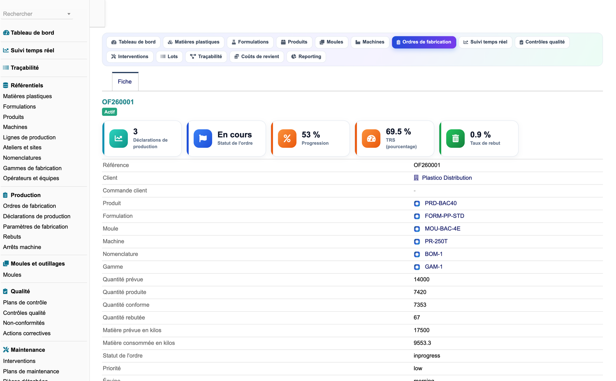The height and width of the screenshot is (381, 616).
Task: Open the GAM-1 gamme link
Action: [434, 267]
